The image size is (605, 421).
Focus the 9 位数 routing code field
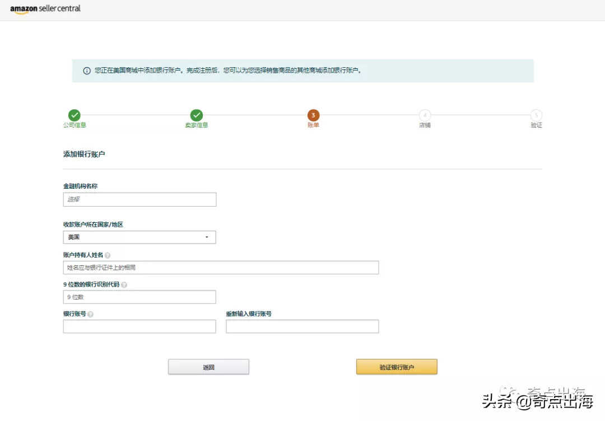tap(139, 297)
